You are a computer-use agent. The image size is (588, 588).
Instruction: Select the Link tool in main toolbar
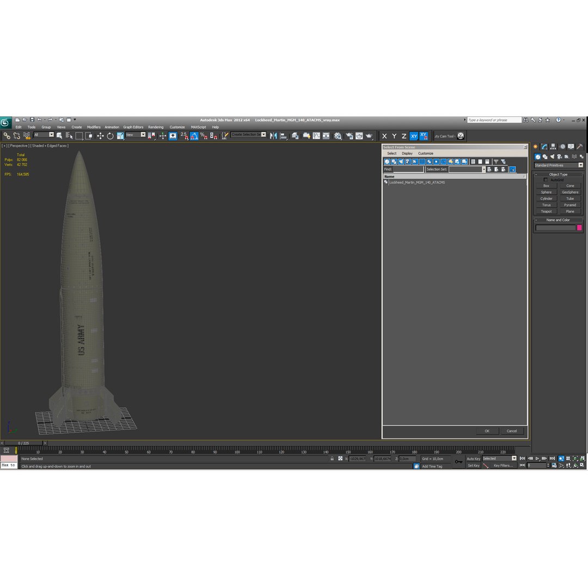click(x=7, y=136)
